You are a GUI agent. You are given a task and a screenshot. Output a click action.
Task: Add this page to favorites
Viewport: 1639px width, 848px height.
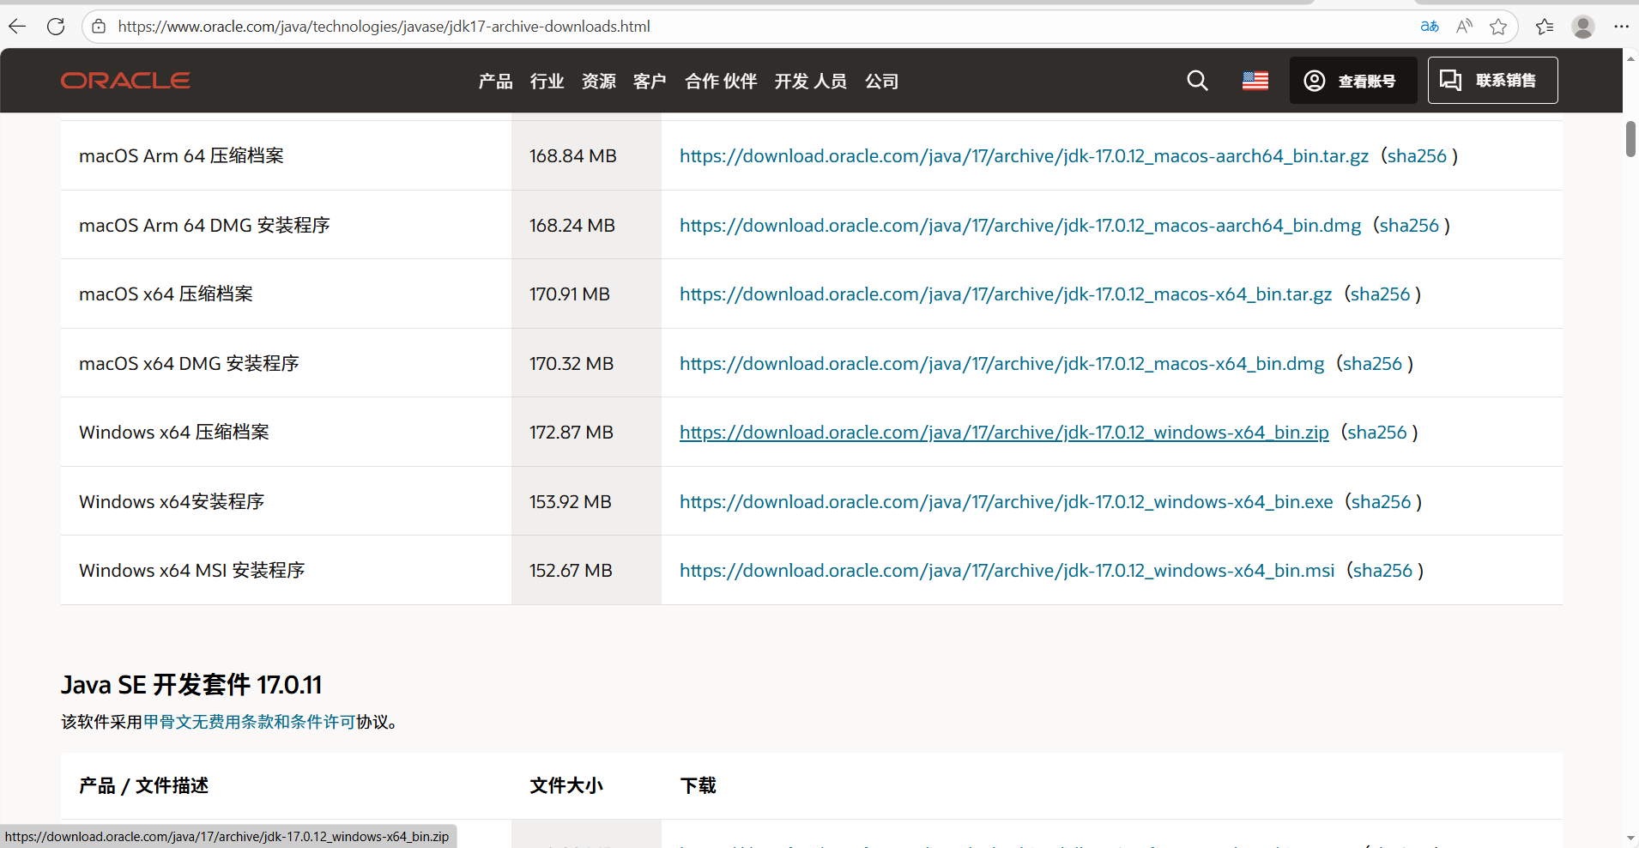(x=1498, y=27)
